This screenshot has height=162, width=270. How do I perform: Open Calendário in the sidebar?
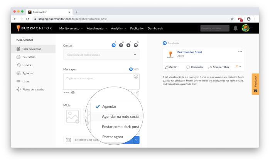pos(29,57)
